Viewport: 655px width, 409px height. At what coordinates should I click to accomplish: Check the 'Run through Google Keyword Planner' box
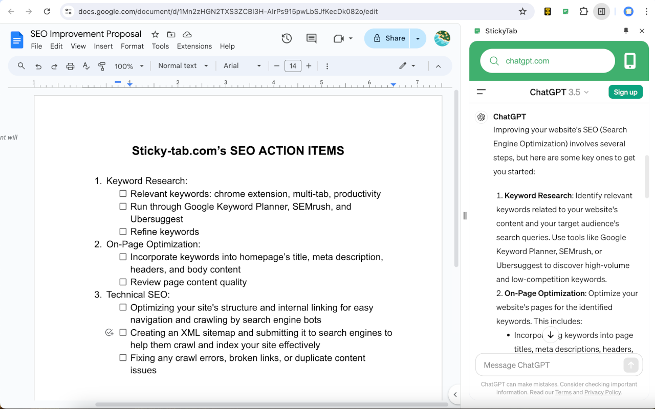point(123,207)
